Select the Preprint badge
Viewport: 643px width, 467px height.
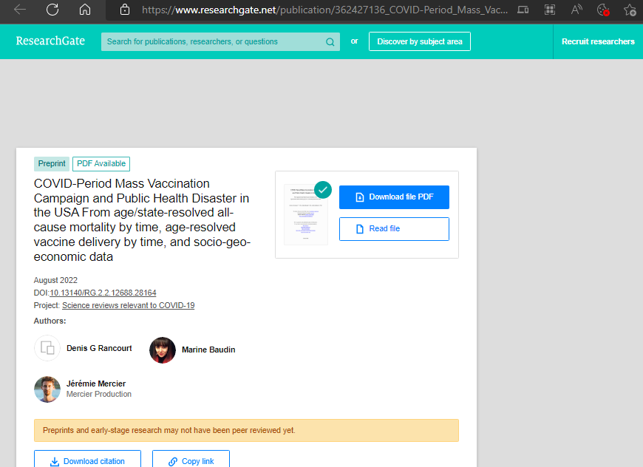tap(52, 163)
